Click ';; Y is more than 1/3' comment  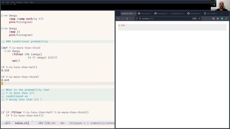coord(18,93)
